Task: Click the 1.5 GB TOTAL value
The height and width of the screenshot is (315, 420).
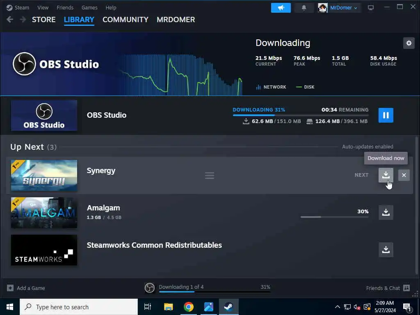Action: [x=340, y=58]
